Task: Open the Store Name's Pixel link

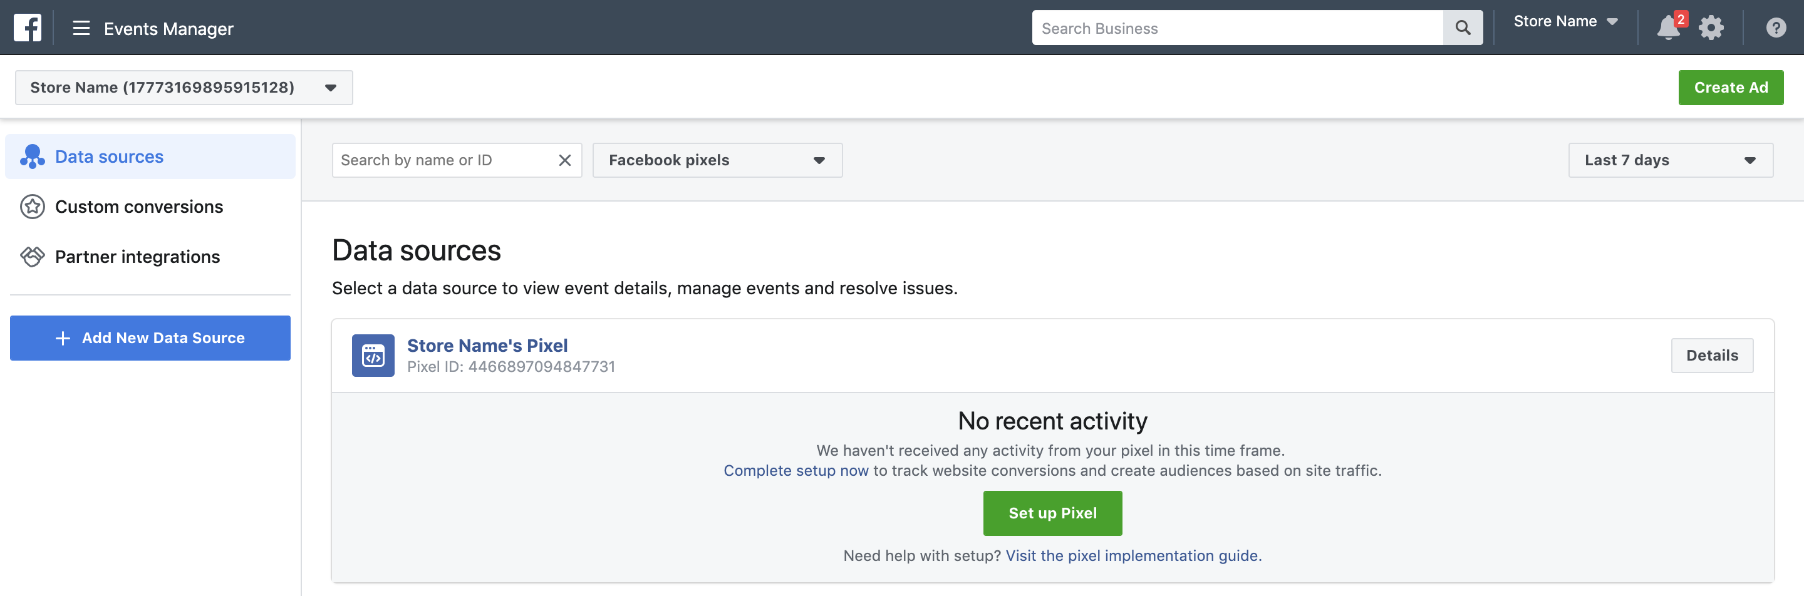Action: pos(487,345)
